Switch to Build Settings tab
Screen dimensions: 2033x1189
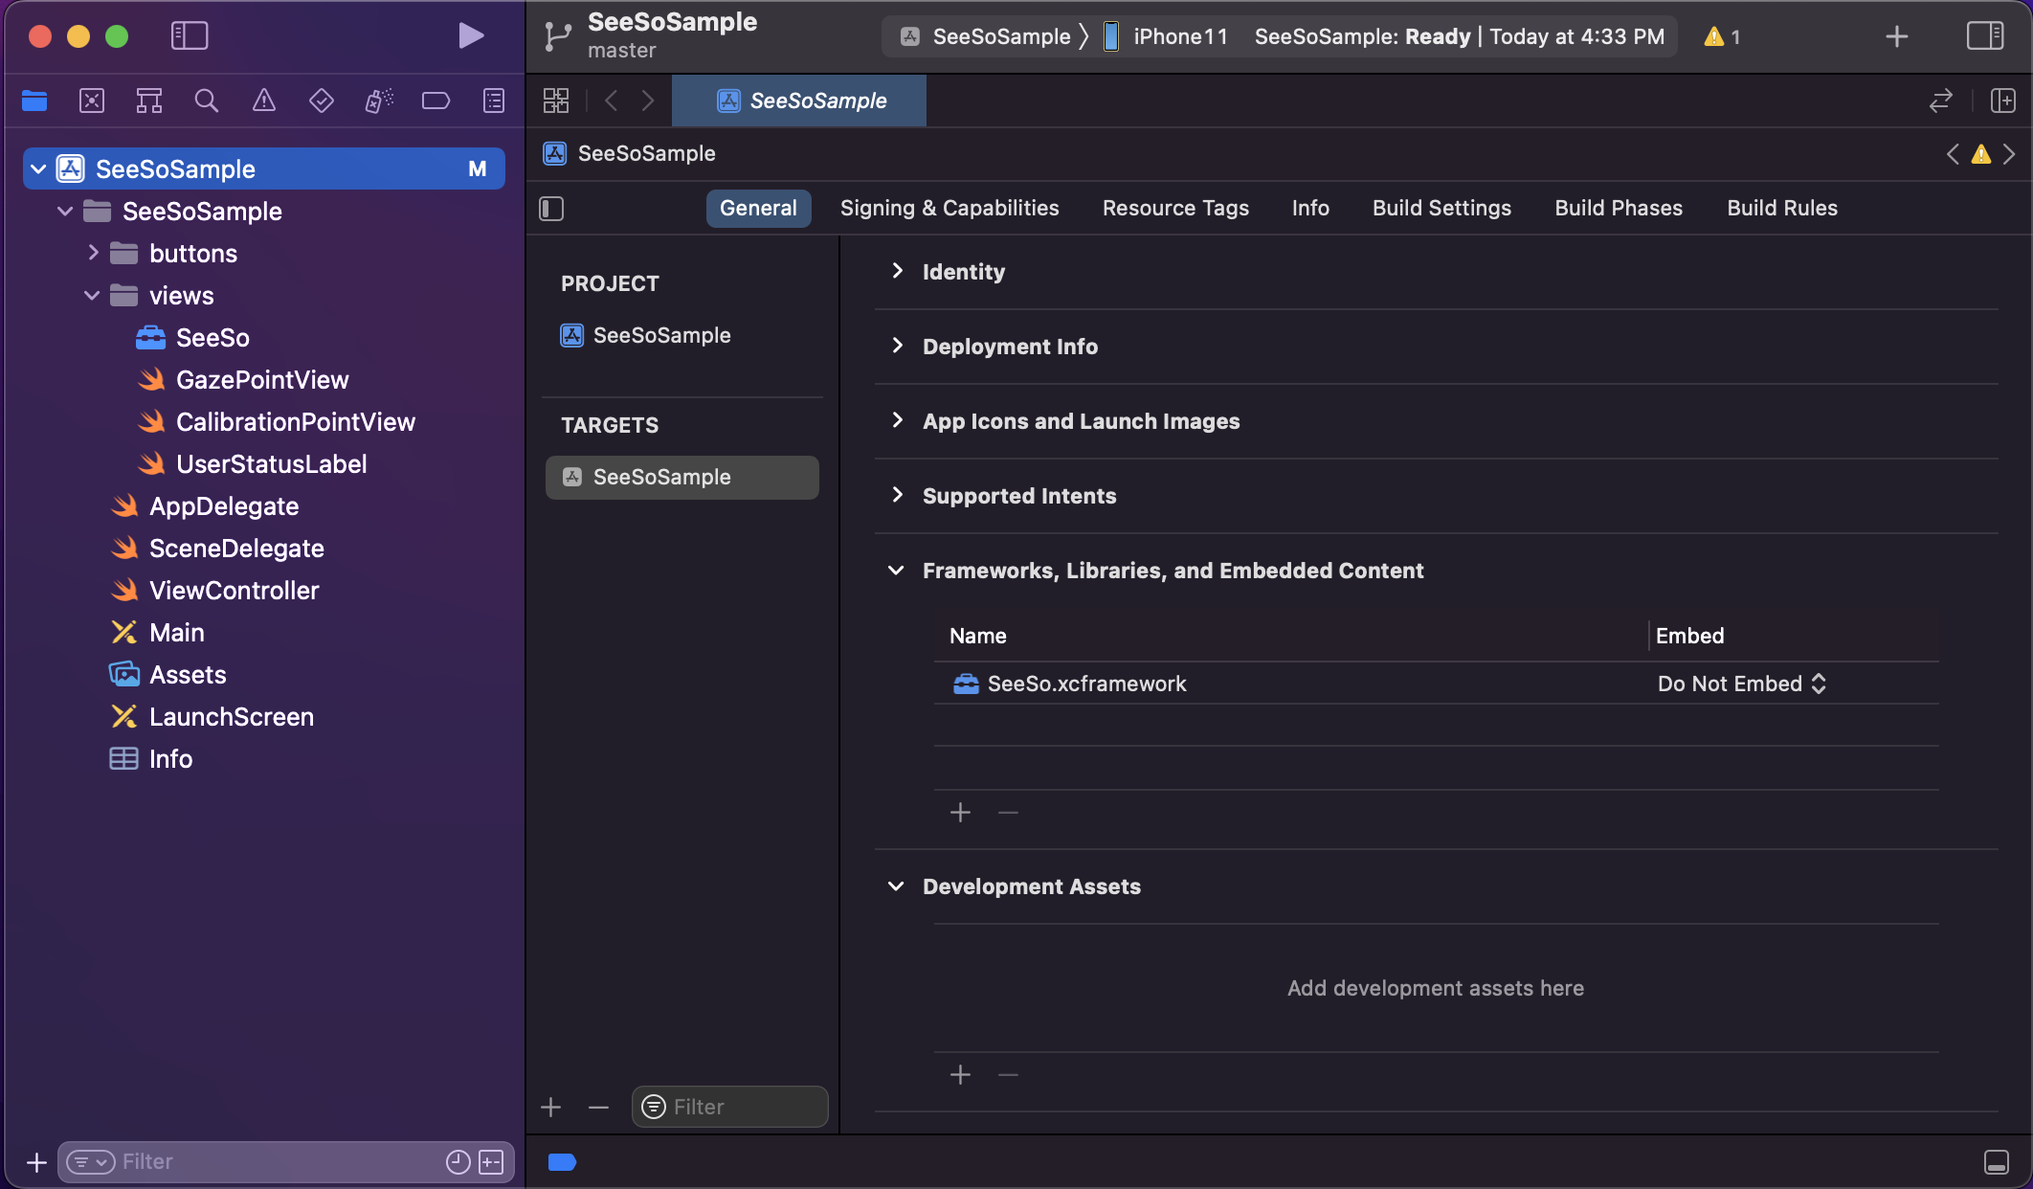(x=1441, y=209)
